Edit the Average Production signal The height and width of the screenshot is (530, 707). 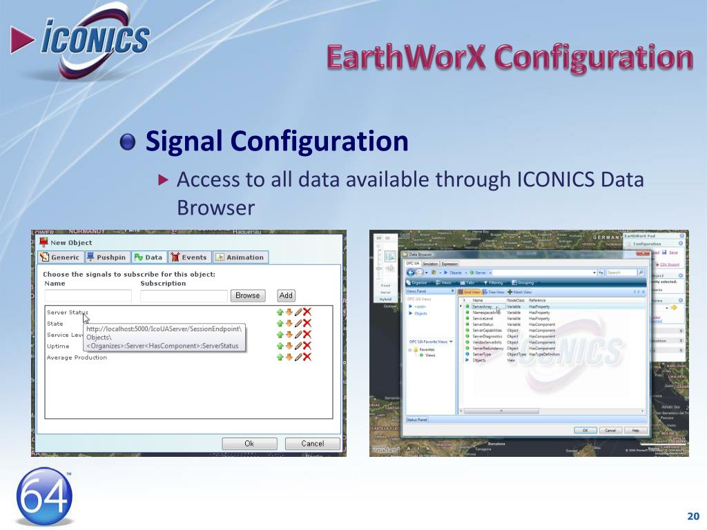[x=298, y=357]
